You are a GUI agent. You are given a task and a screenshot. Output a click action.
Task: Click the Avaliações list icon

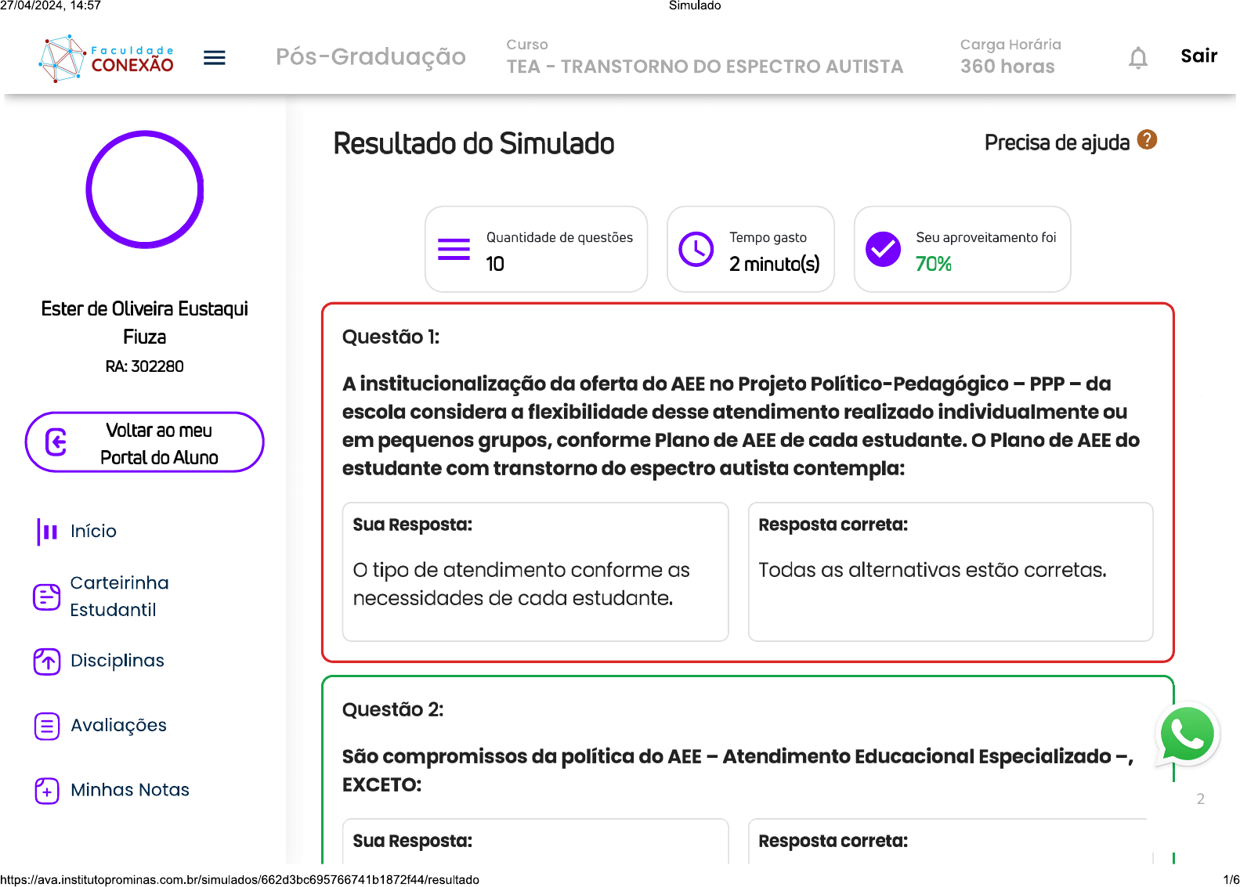[47, 726]
